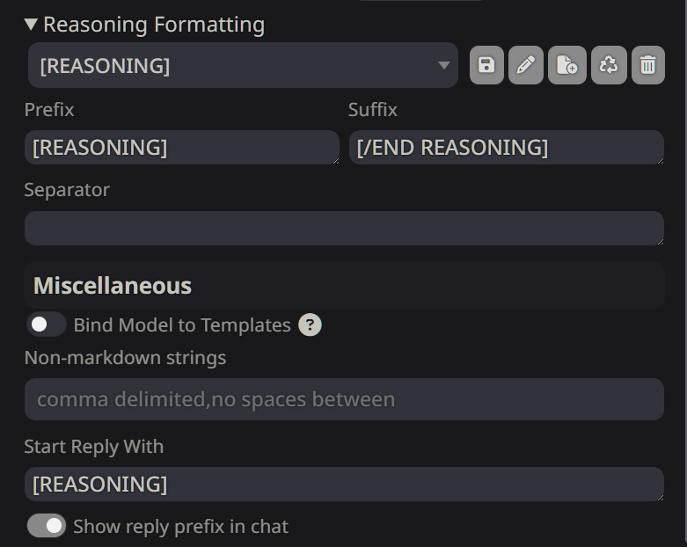The height and width of the screenshot is (547, 687).
Task: Enable the Bind Model to Templates switch
Action: (46, 325)
